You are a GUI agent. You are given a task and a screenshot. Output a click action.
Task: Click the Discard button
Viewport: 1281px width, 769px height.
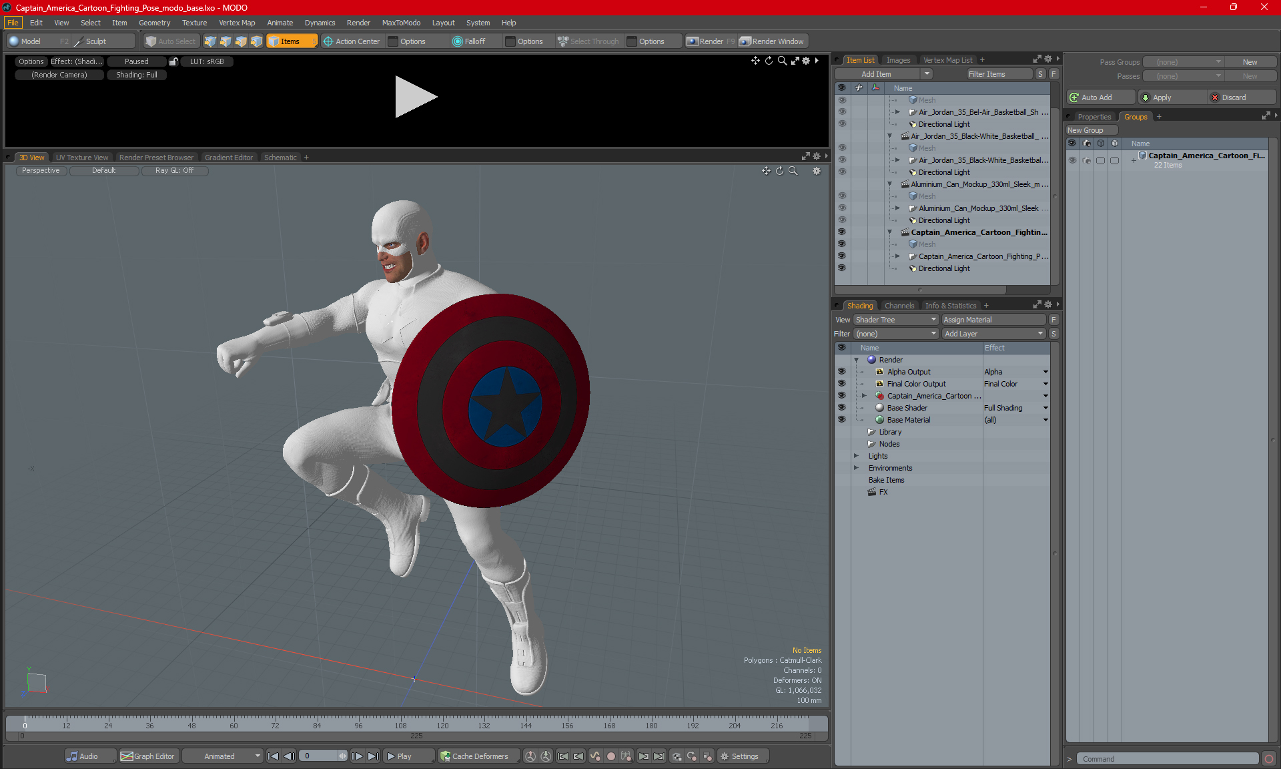coord(1242,97)
